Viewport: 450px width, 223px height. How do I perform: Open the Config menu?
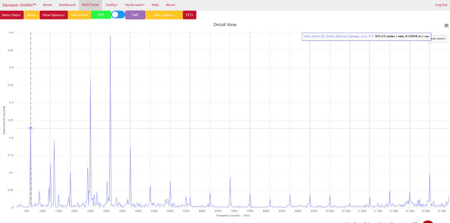point(112,5)
